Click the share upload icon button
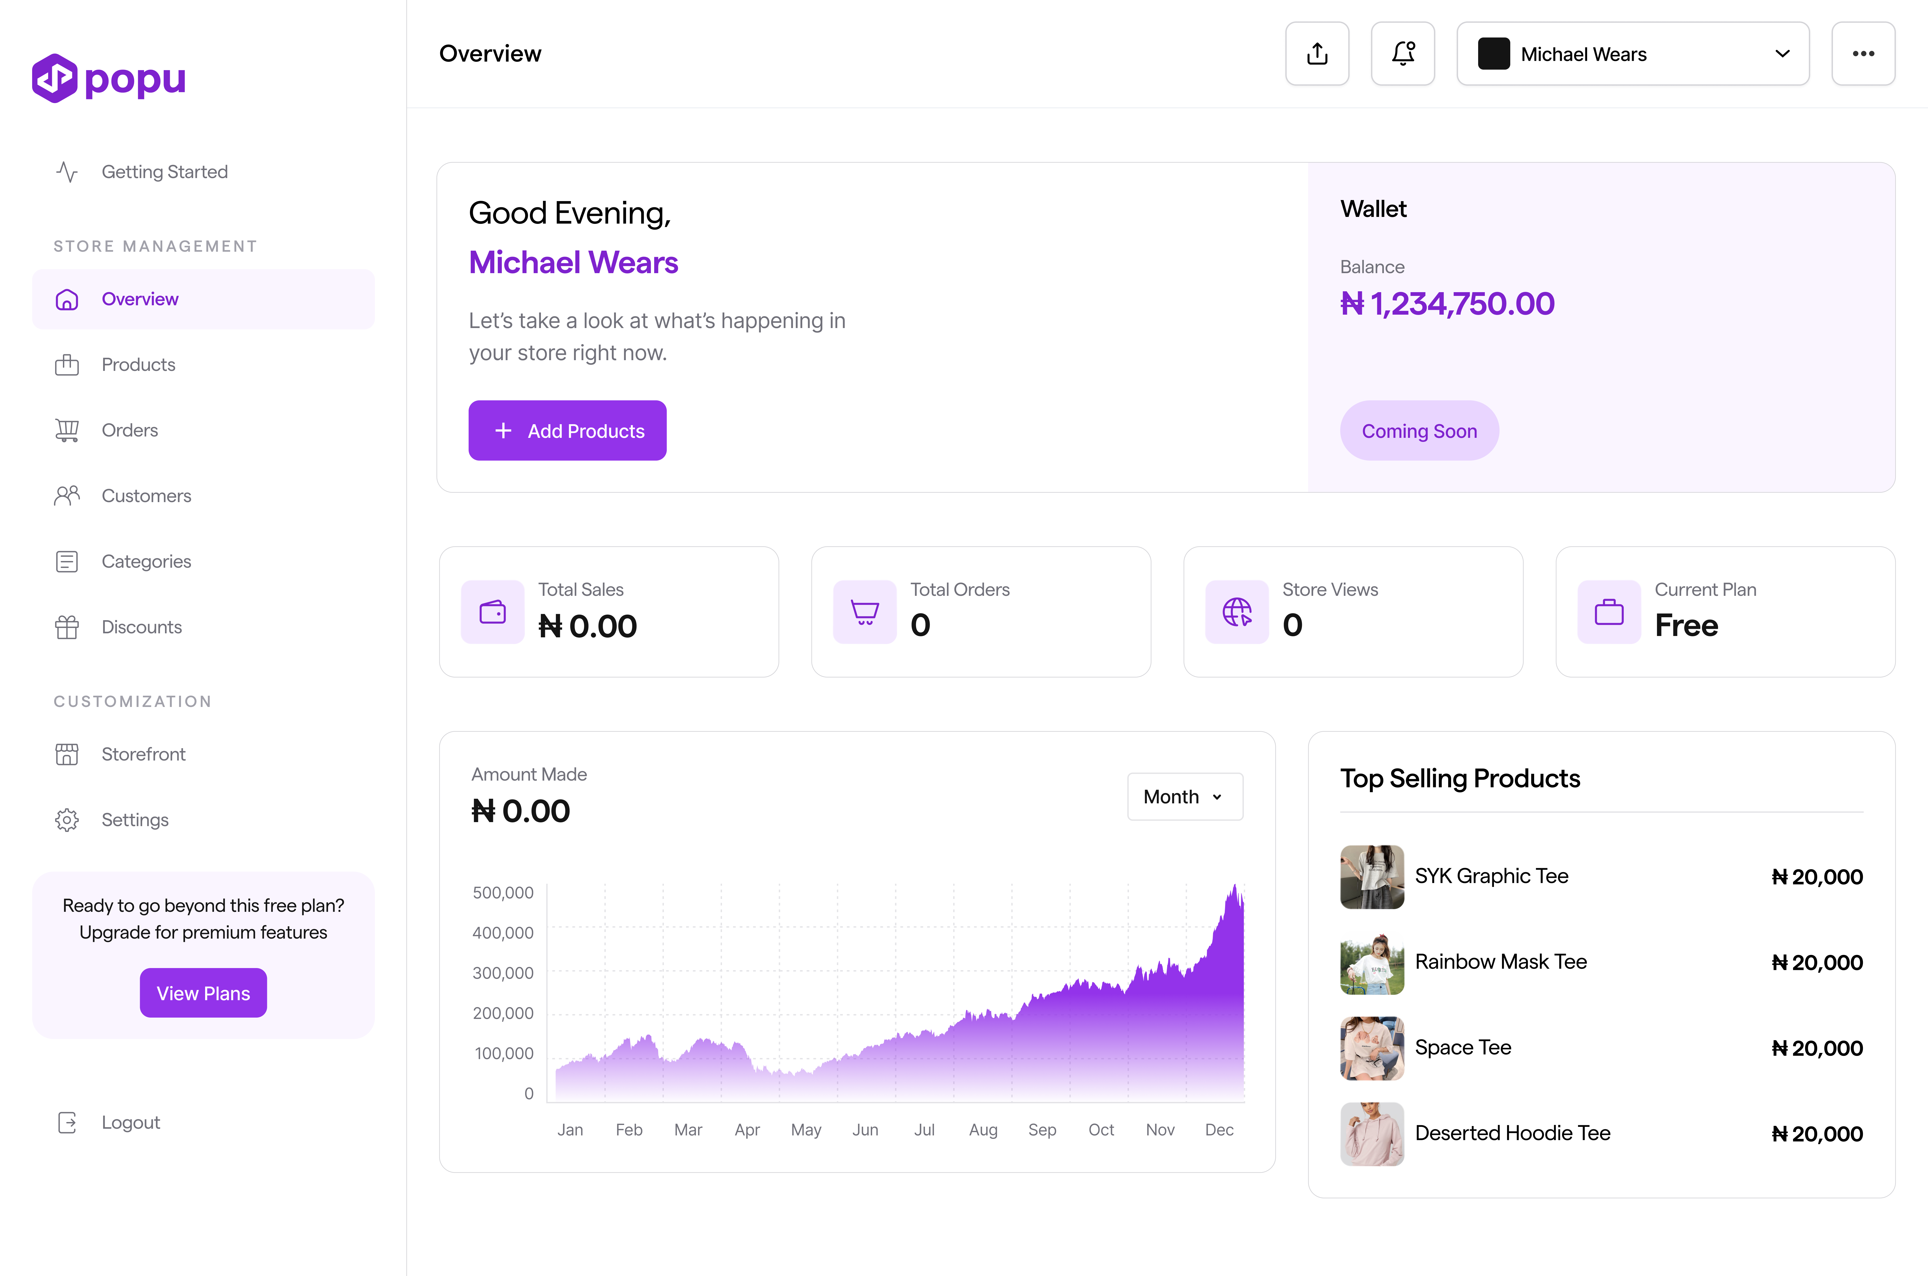 (1317, 54)
